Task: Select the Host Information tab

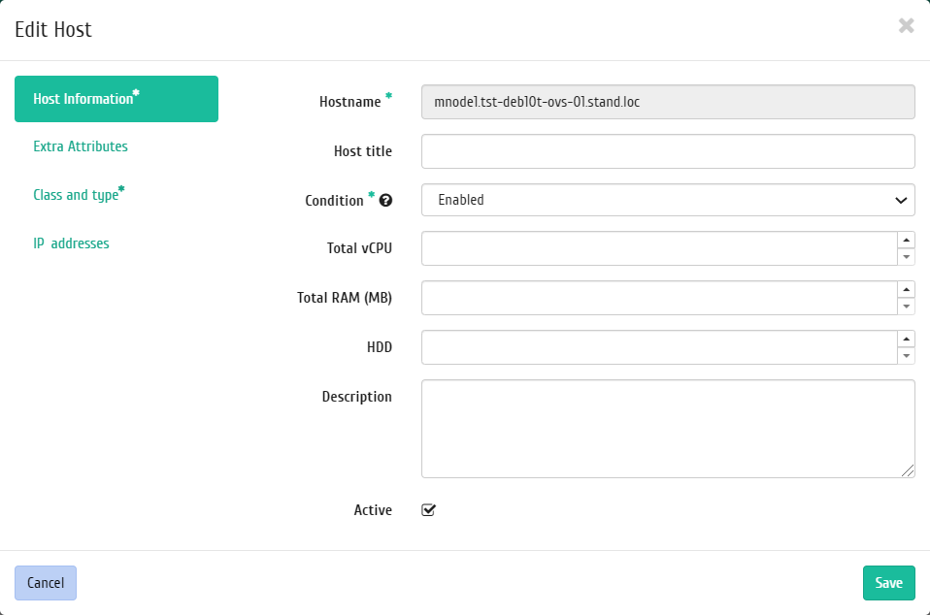Action: tap(116, 99)
